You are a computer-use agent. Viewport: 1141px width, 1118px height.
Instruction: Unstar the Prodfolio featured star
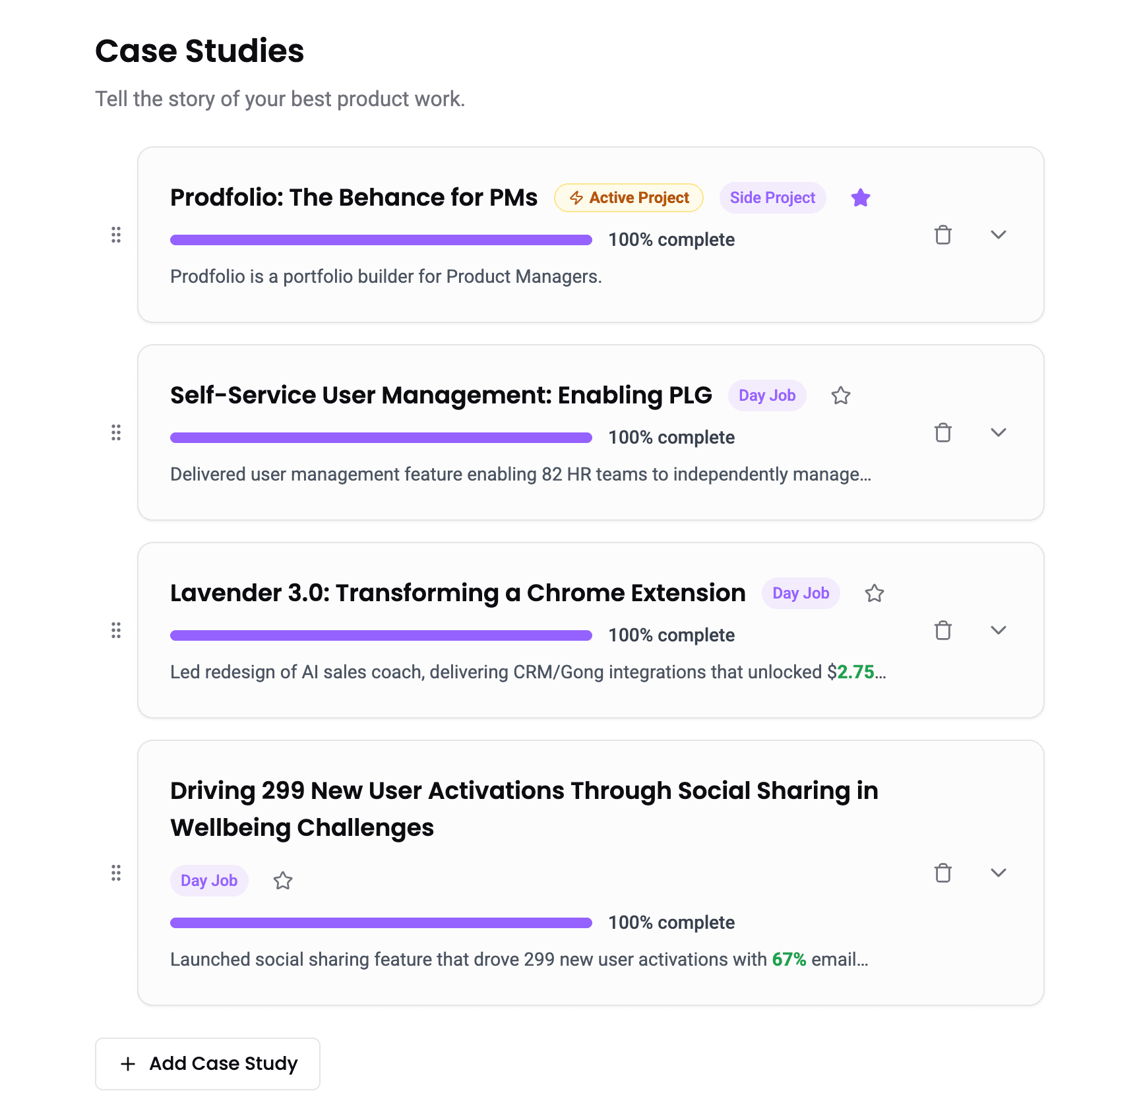coord(861,198)
